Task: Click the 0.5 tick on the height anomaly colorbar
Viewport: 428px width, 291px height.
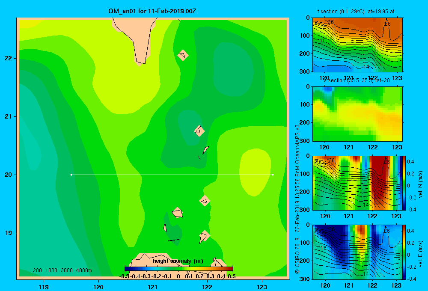Action: tap(232, 276)
